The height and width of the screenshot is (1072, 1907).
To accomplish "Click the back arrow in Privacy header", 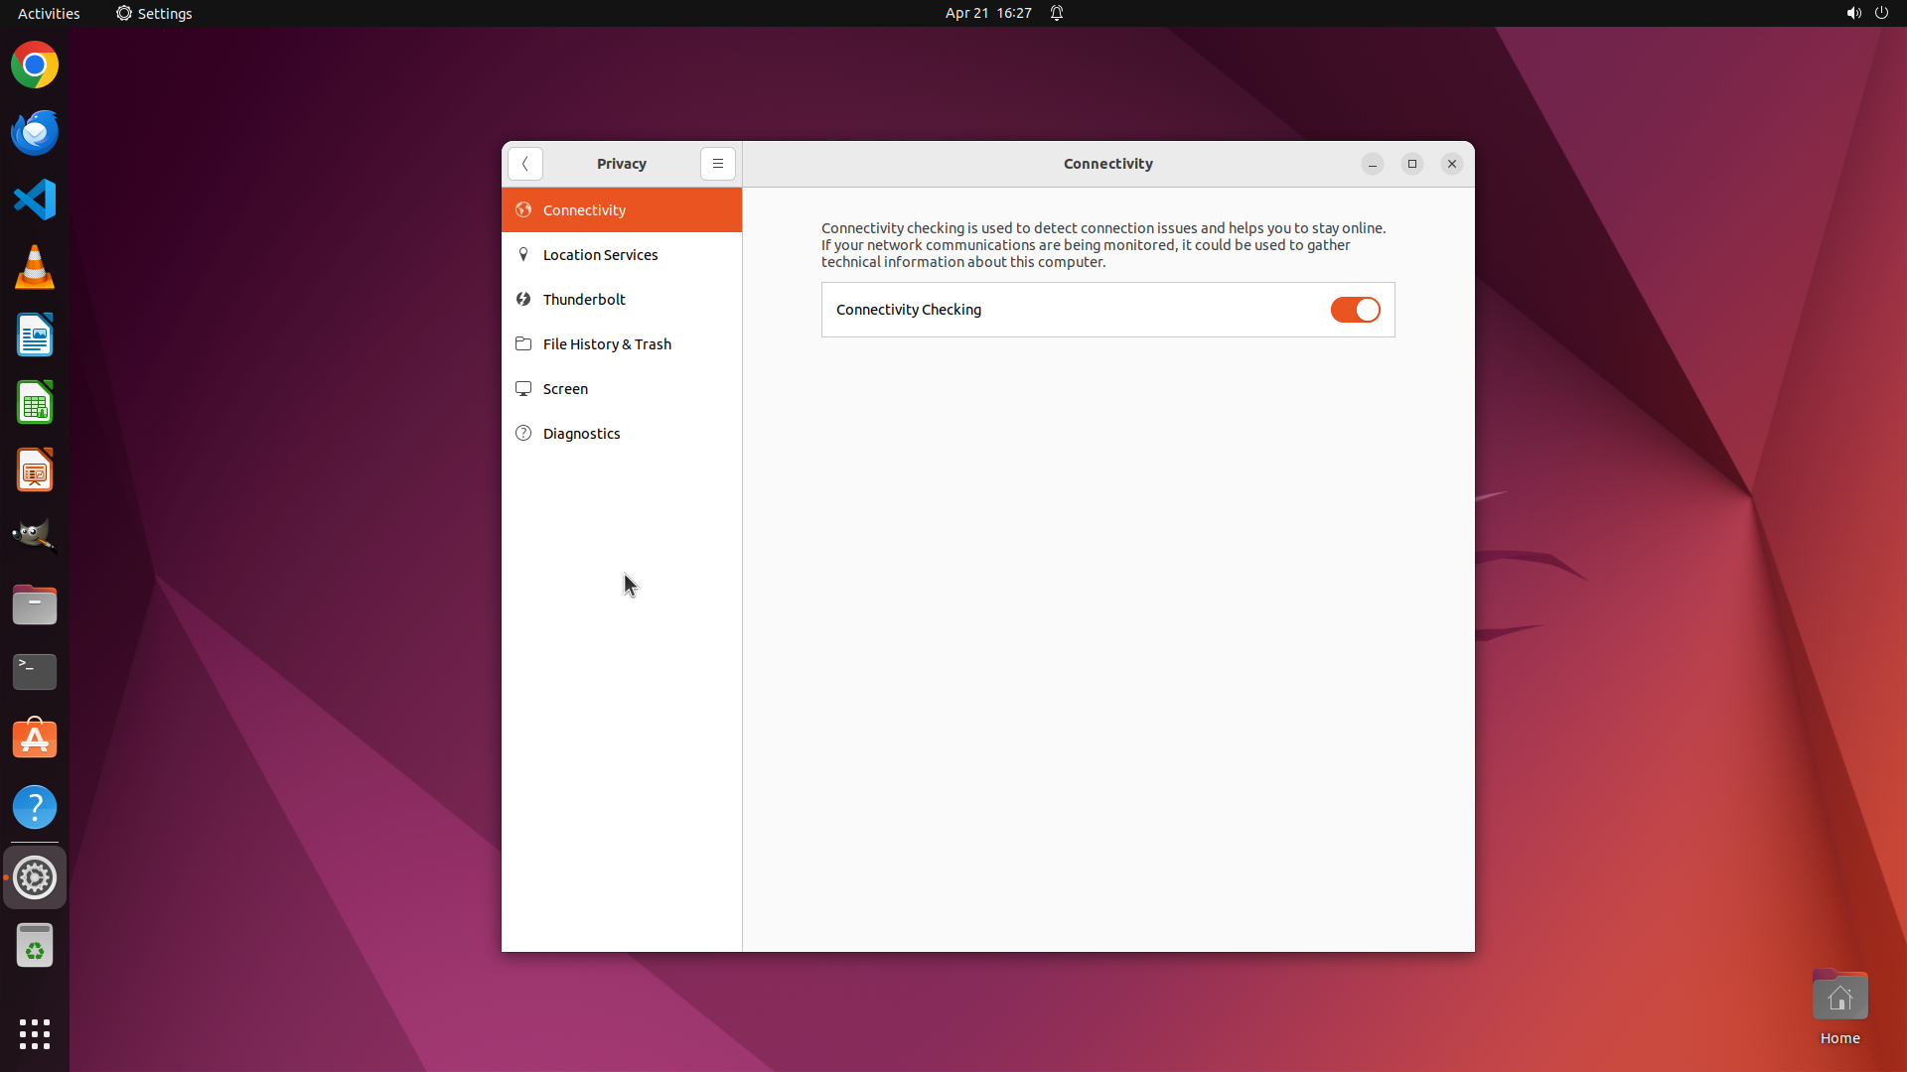I will [524, 164].
